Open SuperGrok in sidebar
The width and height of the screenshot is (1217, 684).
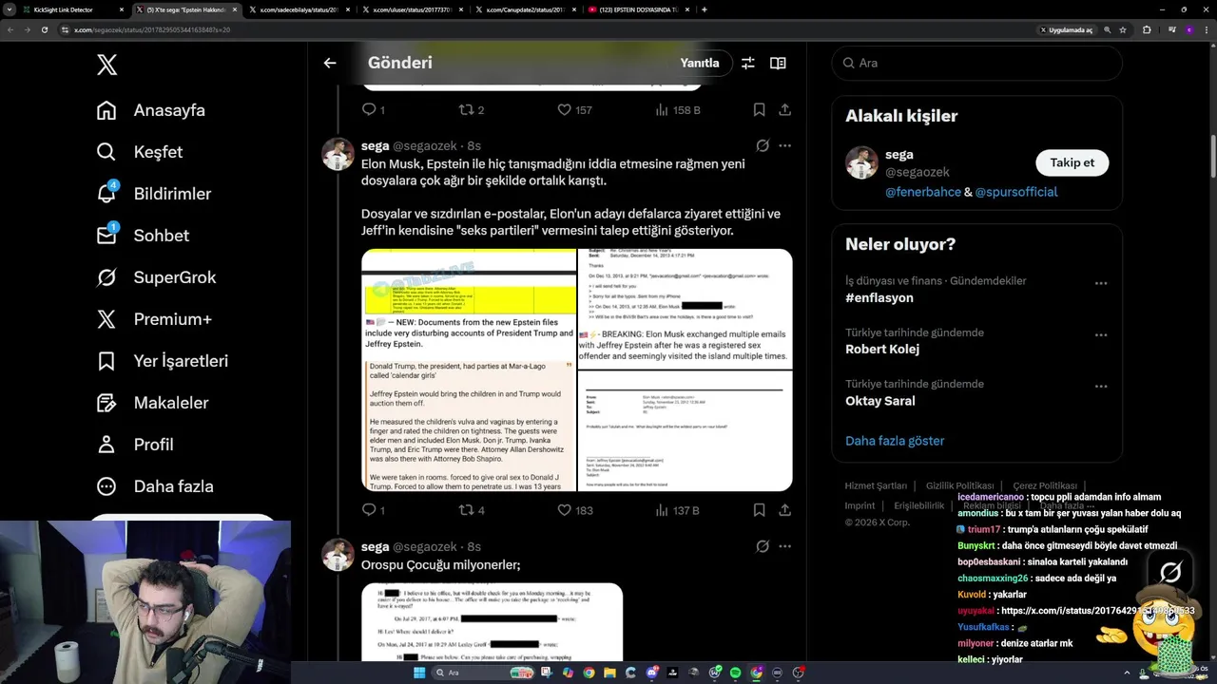pyautogui.click(x=157, y=277)
